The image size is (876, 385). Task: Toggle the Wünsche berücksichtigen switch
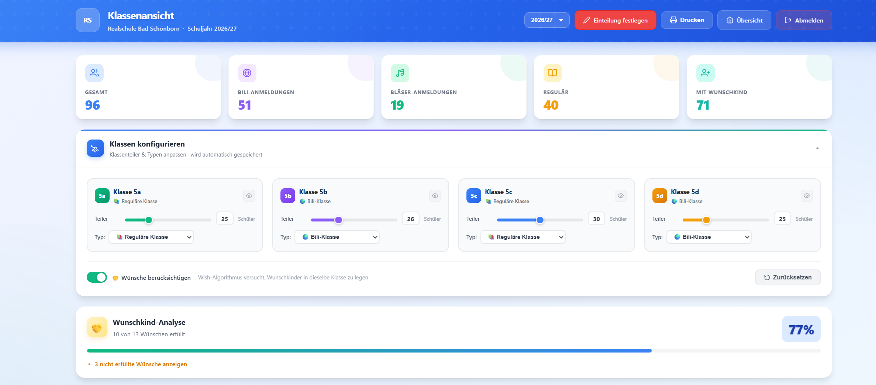tap(97, 277)
